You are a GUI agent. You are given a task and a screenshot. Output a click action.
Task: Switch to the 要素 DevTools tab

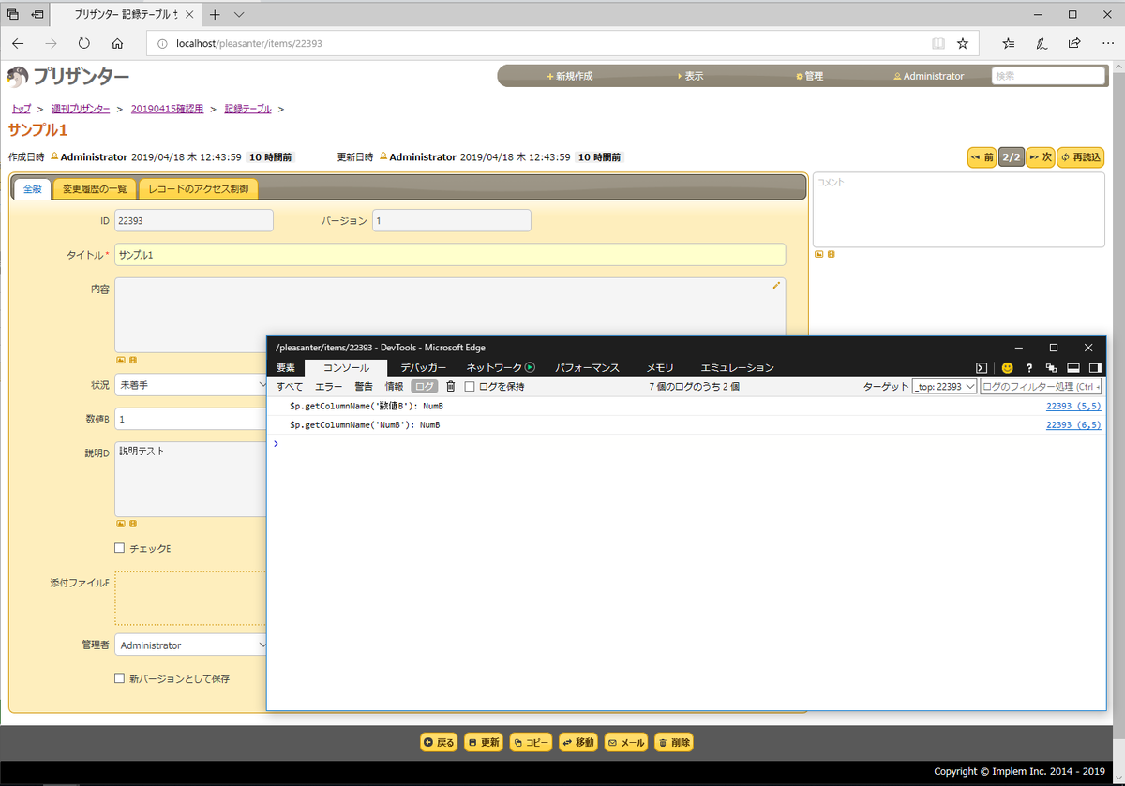[286, 368]
